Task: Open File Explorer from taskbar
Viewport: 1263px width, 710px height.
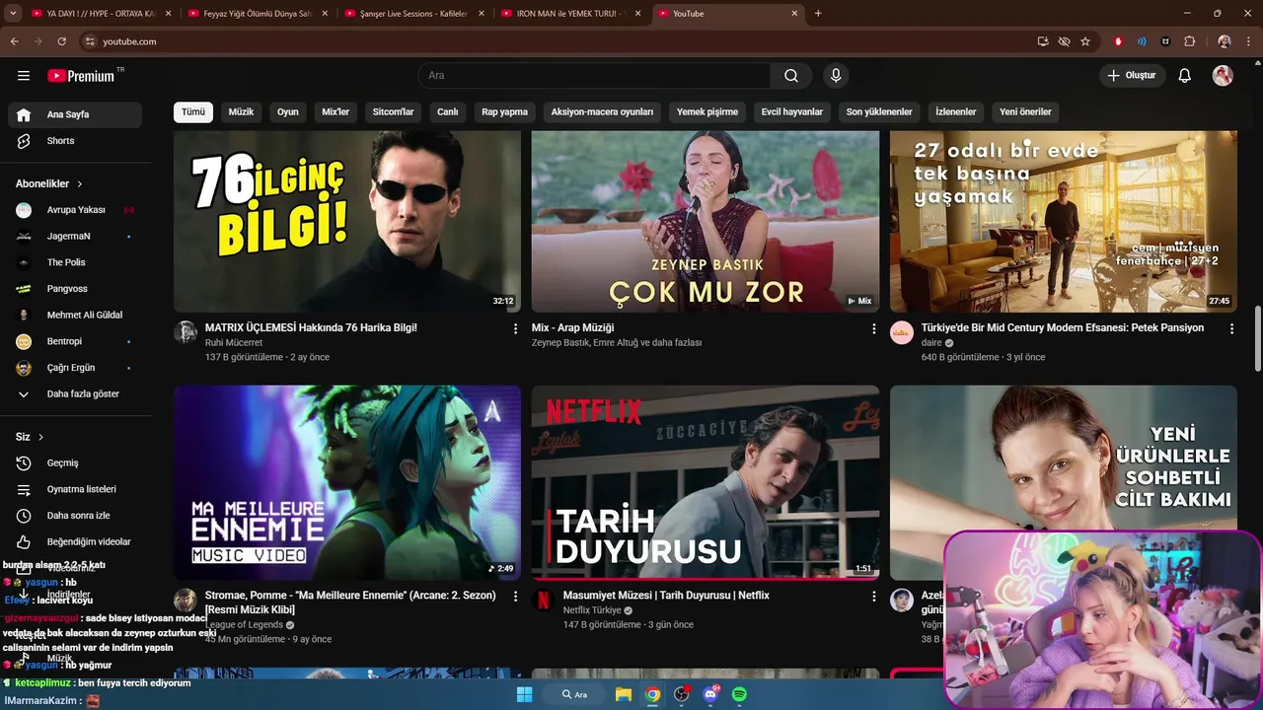Action: (x=624, y=694)
